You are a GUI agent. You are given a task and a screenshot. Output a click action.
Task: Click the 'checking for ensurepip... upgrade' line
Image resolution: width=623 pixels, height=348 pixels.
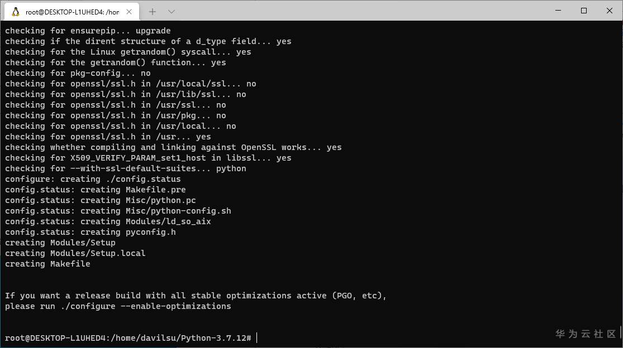point(88,31)
